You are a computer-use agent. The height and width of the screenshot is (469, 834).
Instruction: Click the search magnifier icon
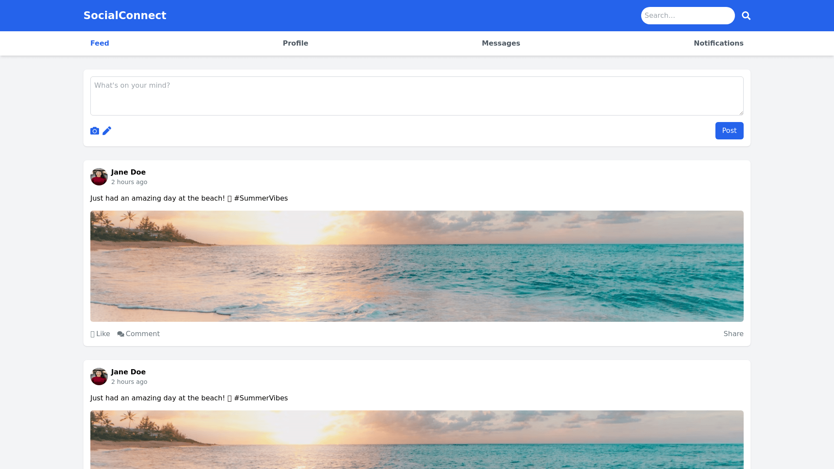[746, 16]
